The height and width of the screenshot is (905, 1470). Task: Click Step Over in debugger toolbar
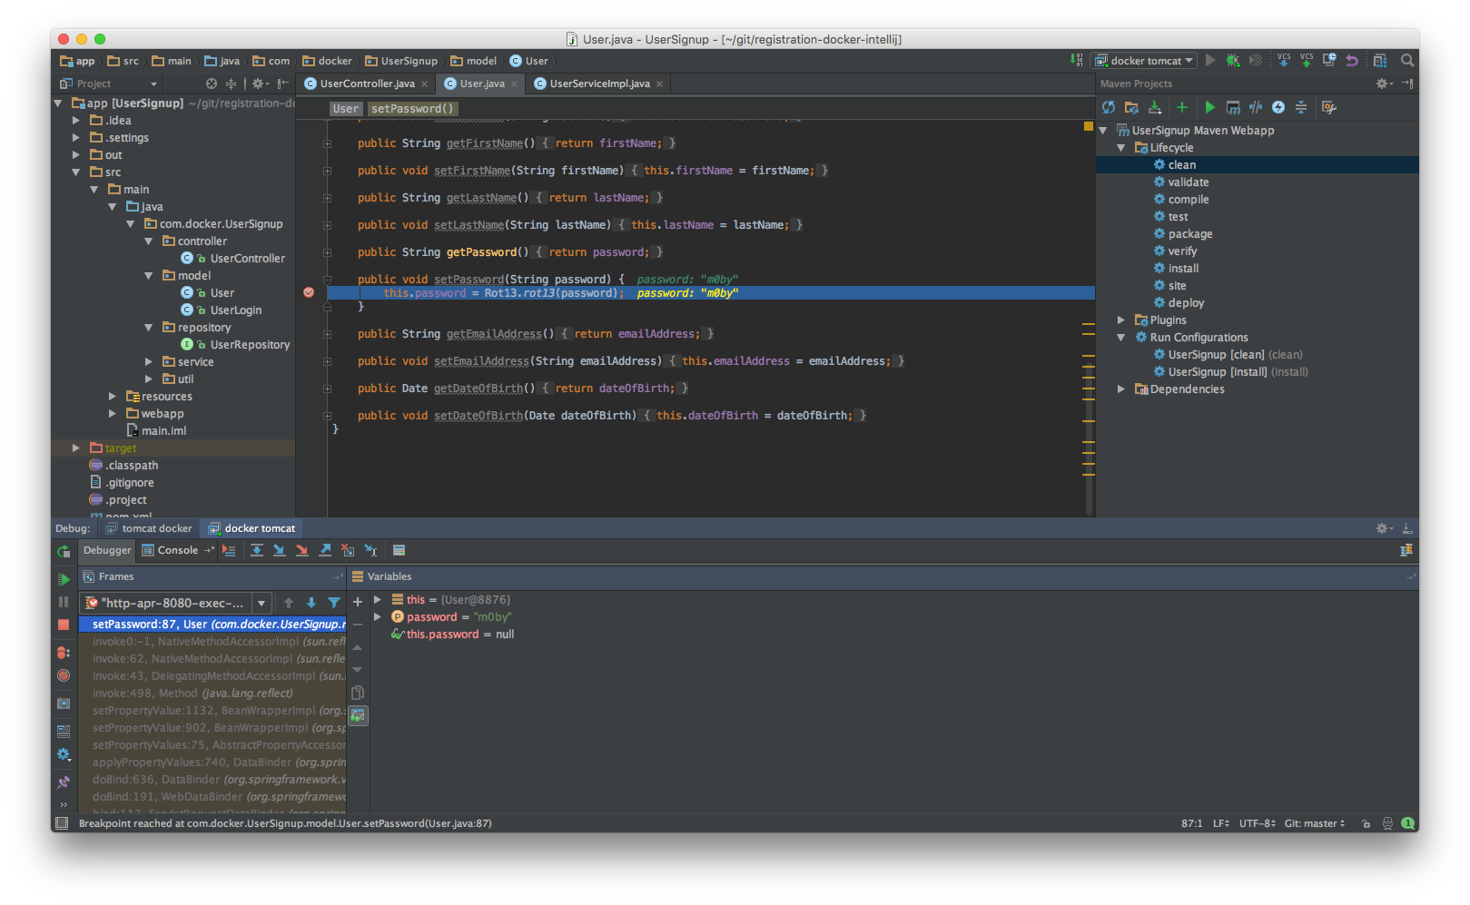(x=257, y=550)
